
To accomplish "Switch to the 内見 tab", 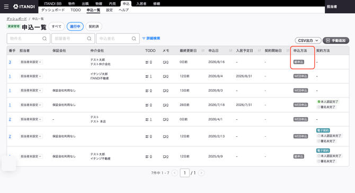I will pos(112,4).
